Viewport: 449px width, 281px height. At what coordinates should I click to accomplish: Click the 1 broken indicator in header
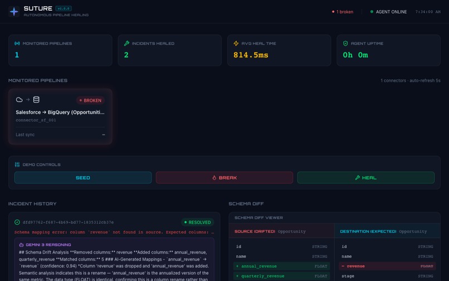tap(343, 12)
